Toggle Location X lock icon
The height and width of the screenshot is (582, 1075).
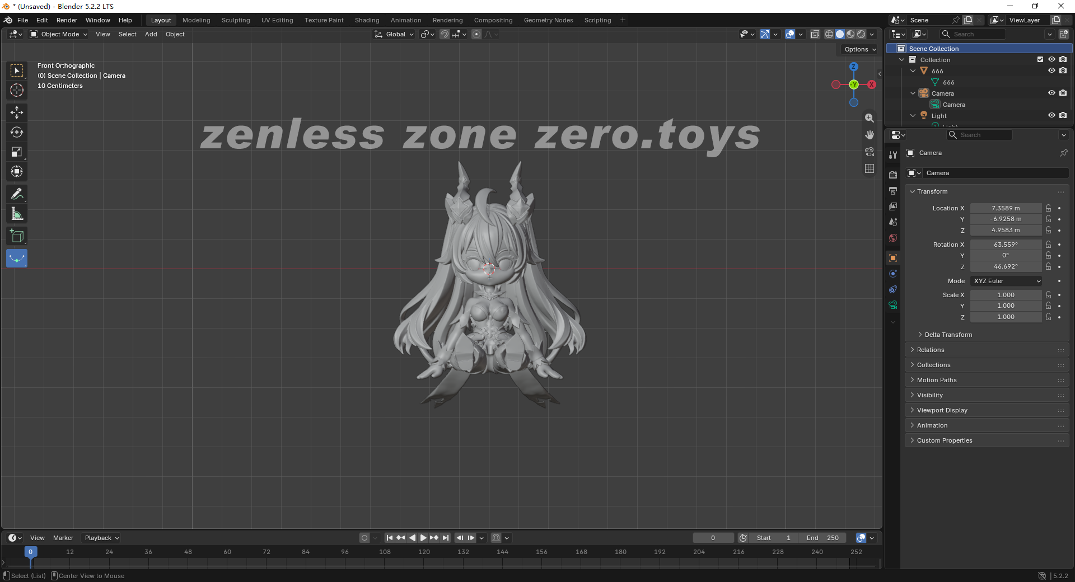pyautogui.click(x=1048, y=208)
